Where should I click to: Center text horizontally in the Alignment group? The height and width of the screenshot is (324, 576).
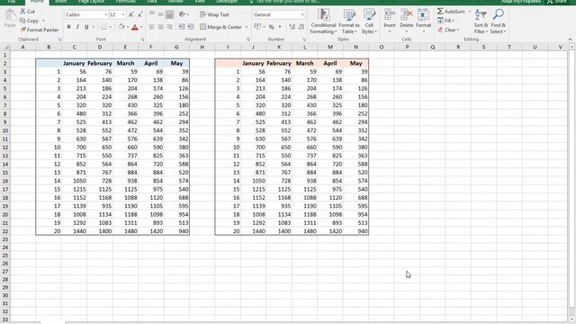pyautogui.click(x=160, y=27)
